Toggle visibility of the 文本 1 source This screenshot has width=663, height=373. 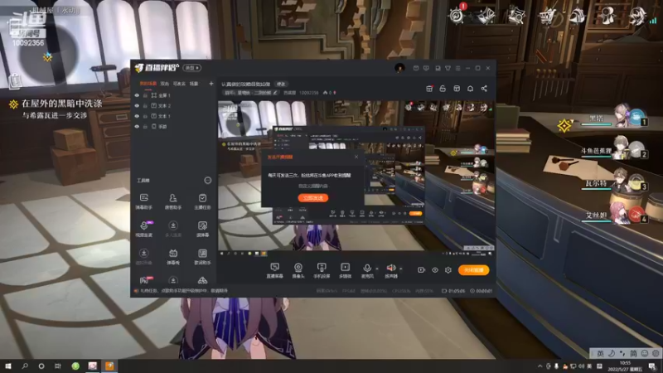pos(137,116)
